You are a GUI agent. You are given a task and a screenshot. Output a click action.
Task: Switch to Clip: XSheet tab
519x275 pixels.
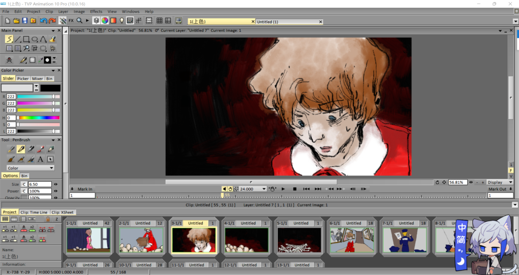[62, 212]
